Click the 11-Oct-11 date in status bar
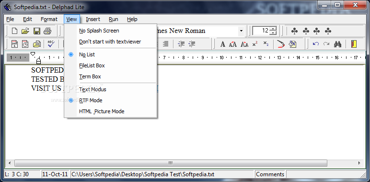 (x=55, y=174)
